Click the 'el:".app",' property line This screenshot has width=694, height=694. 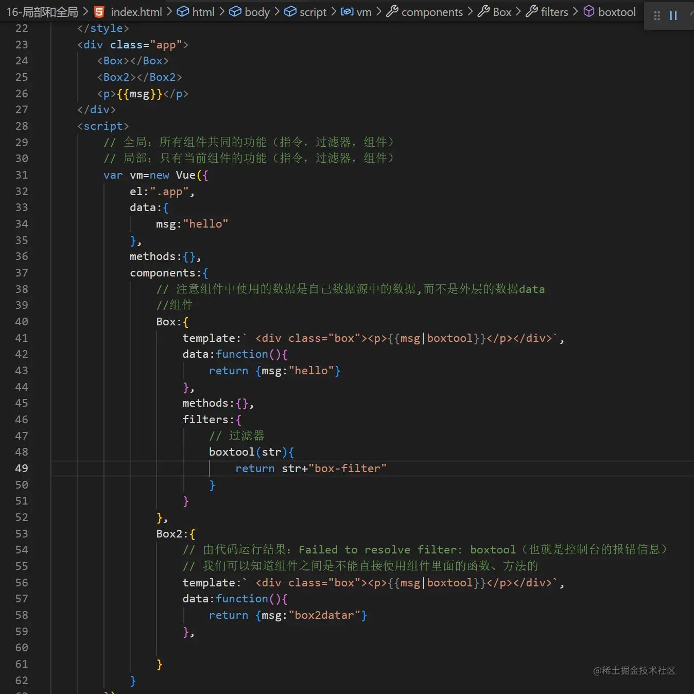pos(162,192)
